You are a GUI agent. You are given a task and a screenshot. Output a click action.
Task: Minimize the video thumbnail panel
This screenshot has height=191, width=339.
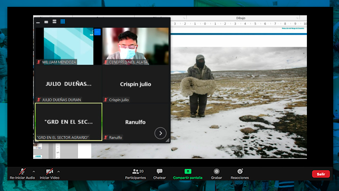(x=38, y=22)
